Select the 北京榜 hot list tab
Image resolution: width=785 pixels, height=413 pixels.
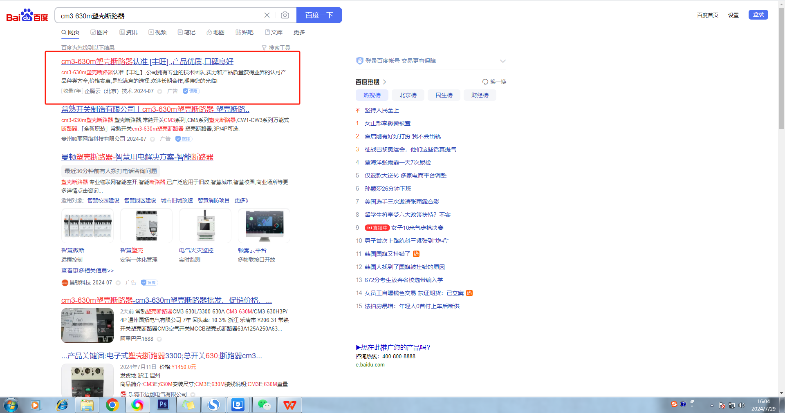pos(408,95)
